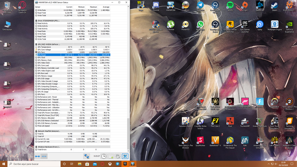This screenshot has height=167, width=297.
Task: Open Battlefield V desktop shortcut
Action: [x=215, y=141]
